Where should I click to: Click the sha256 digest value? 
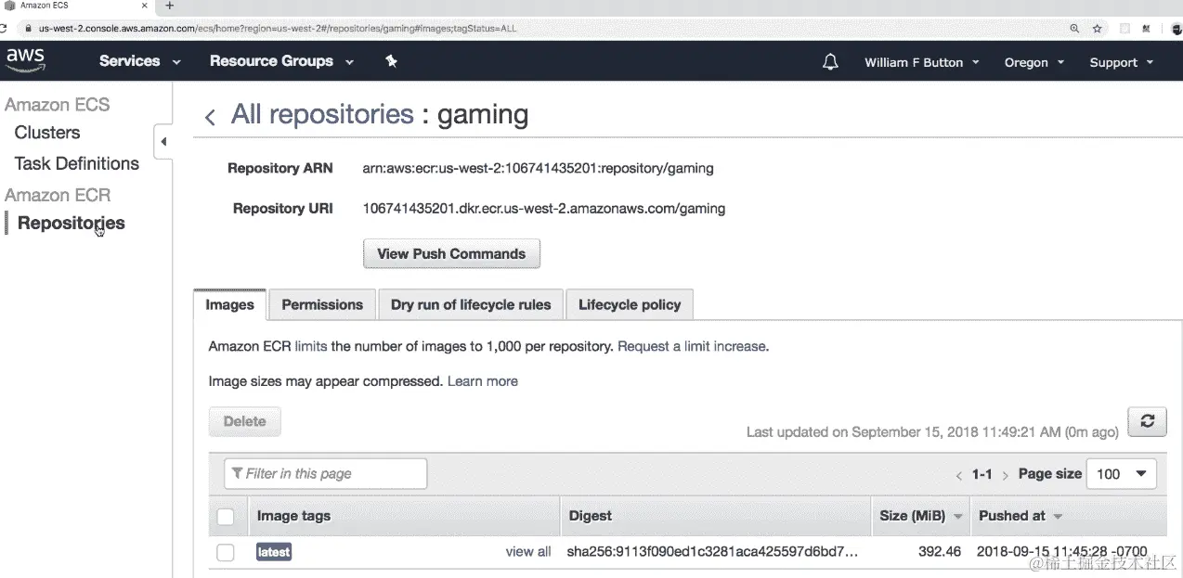point(712,552)
